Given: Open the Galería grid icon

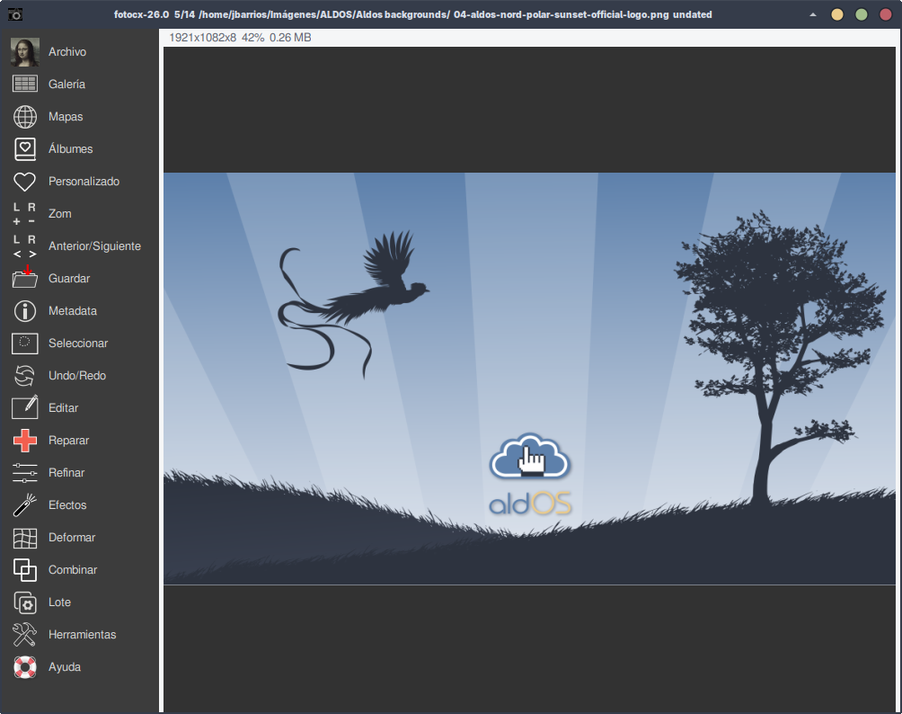Looking at the screenshot, I should click(25, 84).
